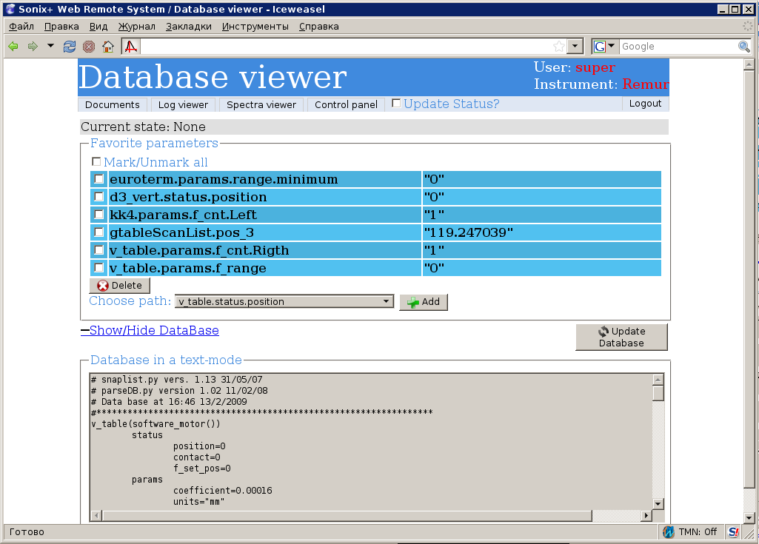Click the browser Forward arrow icon
759x544 pixels.
(x=33, y=47)
